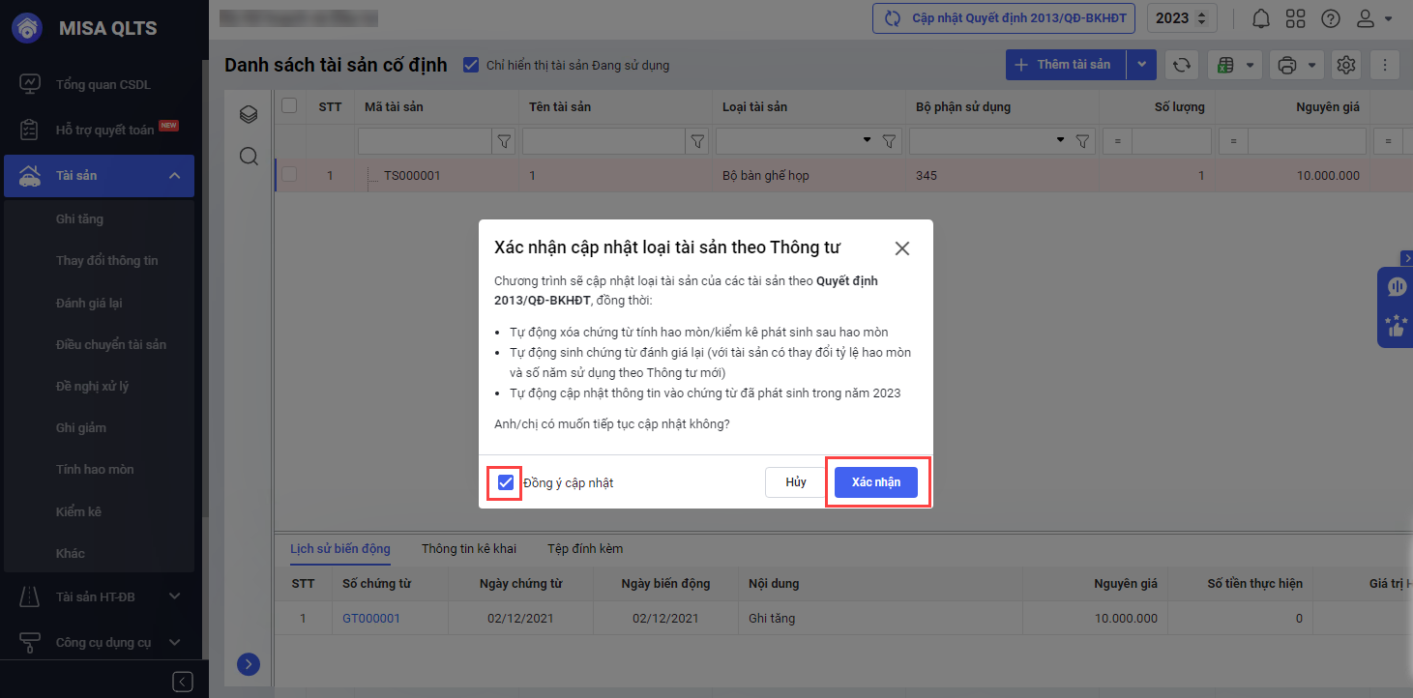Open the apps grid icon
The image size is (1413, 698).
[x=1296, y=18]
